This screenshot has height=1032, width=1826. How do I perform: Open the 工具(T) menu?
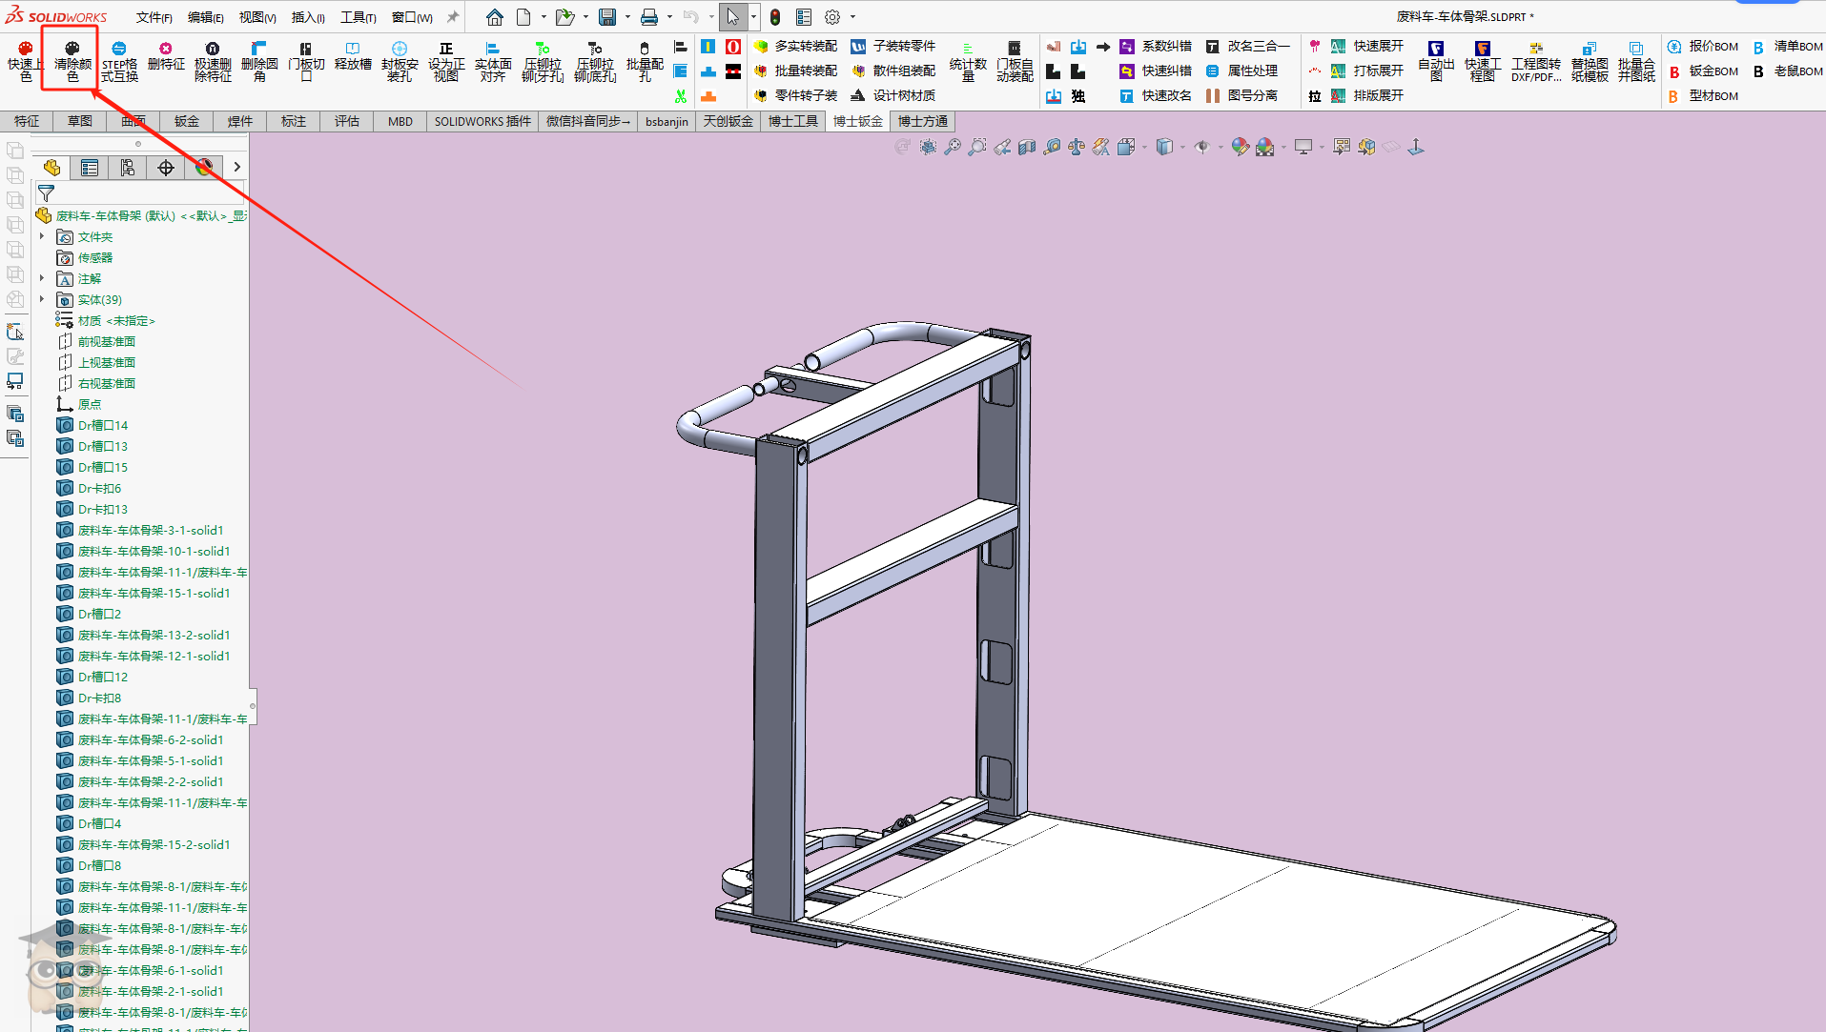point(359,17)
